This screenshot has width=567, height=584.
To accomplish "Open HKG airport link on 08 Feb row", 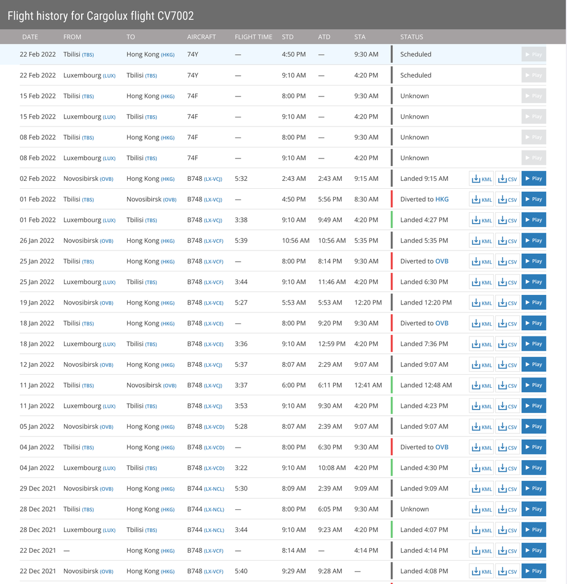I will [168, 138].
